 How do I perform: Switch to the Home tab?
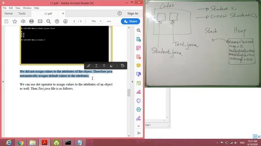9,13
